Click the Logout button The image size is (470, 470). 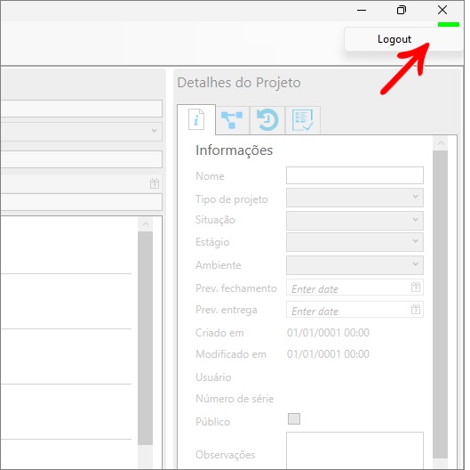click(403, 39)
